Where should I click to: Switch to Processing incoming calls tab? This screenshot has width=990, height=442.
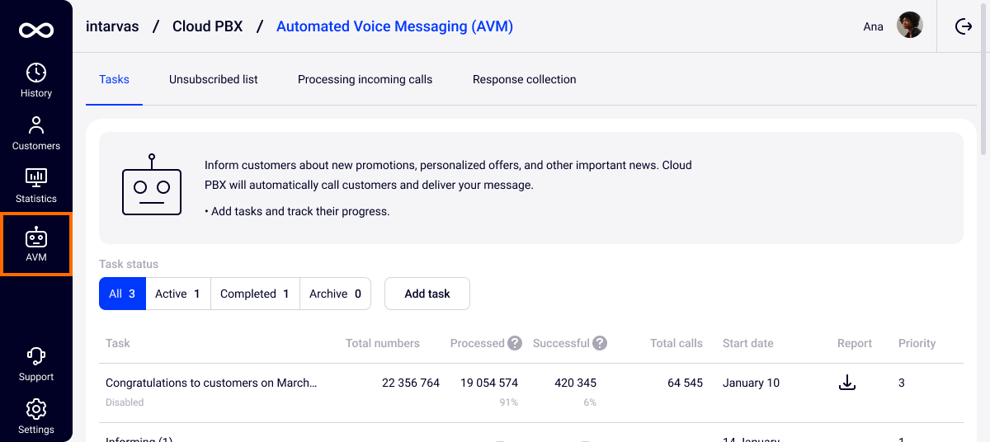pyautogui.click(x=365, y=80)
